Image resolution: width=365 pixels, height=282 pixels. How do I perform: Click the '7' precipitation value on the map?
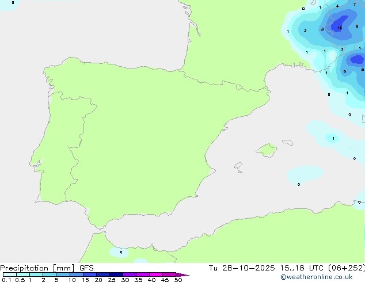coord(355,5)
